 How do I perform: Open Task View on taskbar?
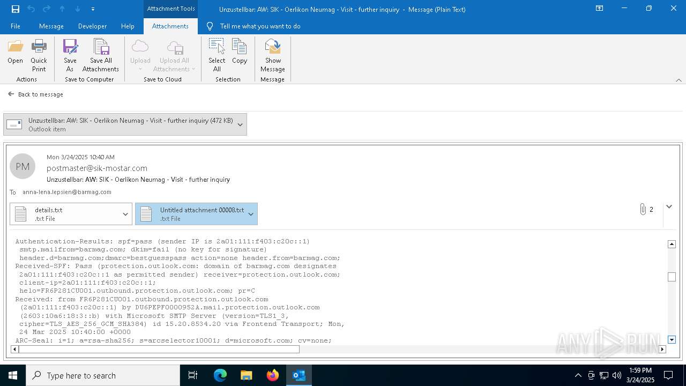193,375
